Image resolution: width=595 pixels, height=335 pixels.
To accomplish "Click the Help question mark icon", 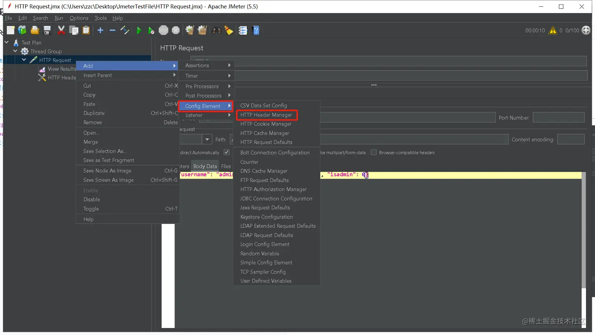I will click(x=256, y=30).
